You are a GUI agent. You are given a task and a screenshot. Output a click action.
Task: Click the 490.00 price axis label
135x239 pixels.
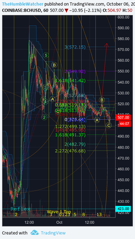tap(124, 136)
